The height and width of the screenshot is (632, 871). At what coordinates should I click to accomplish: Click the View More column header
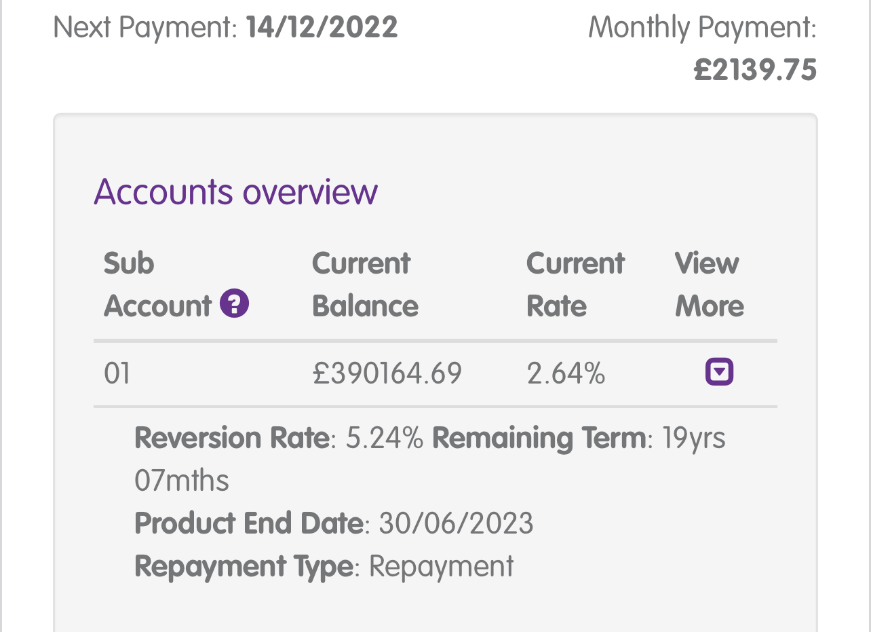click(709, 284)
